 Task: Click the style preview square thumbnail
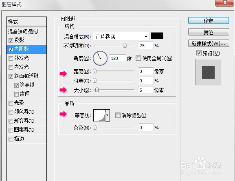coord(208,72)
